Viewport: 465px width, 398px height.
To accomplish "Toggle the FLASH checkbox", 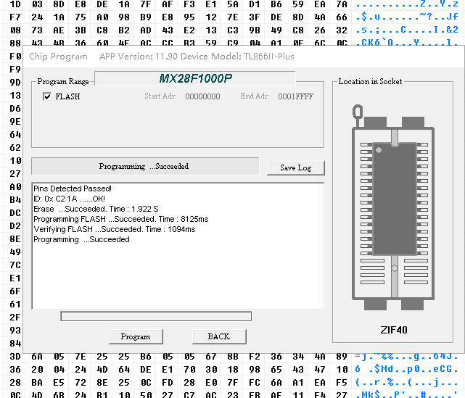I will [x=47, y=96].
